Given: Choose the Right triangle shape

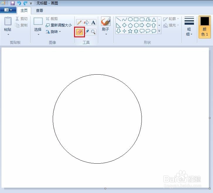Looking at the screenshot, I should [x=119, y=25].
